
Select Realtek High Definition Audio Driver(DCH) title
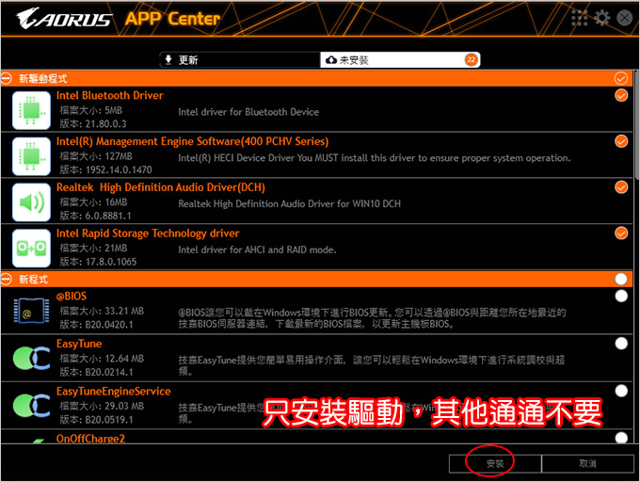click(x=160, y=187)
